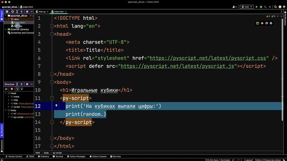Click pyscript.css stylesheet link on line 6
Image resolution: width=287 pixels, height=161 pixels.
pos(208,58)
